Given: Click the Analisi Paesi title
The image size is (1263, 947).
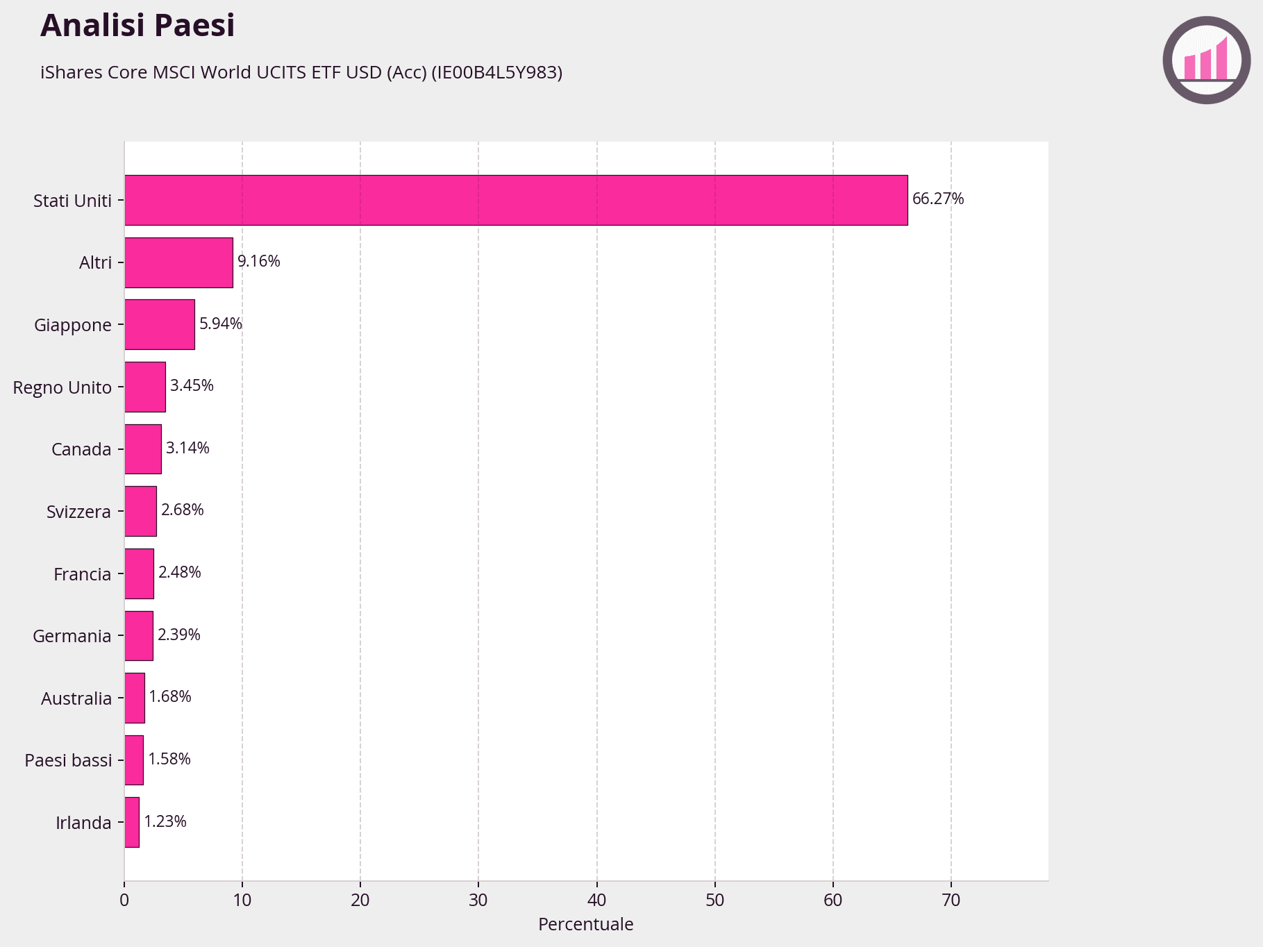Looking at the screenshot, I should click(137, 26).
